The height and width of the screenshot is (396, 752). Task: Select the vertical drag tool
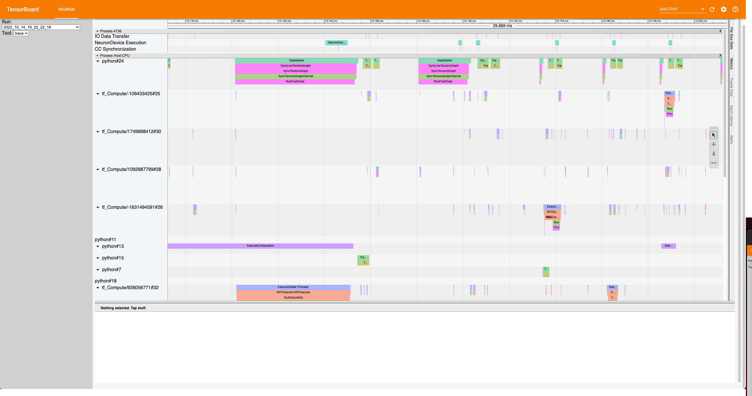click(x=714, y=153)
